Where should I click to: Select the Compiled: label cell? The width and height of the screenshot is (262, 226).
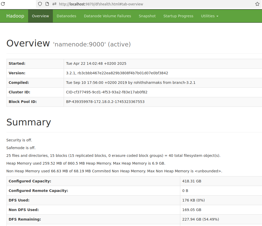tap(35, 83)
